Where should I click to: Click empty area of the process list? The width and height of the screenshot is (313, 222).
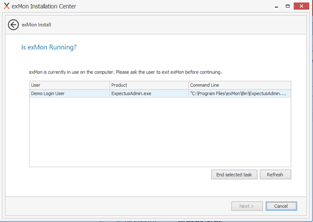tap(160, 132)
